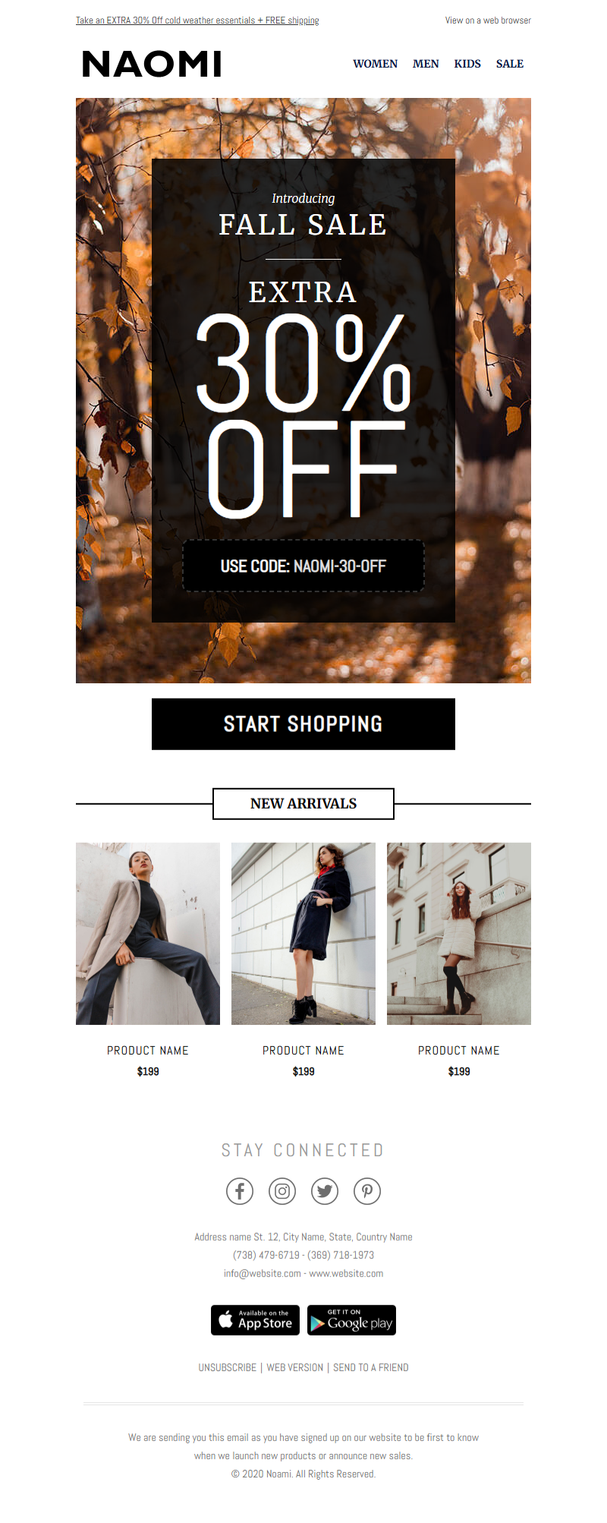Click the START SHOPPING button
Image resolution: width=607 pixels, height=1523 pixels.
[303, 724]
